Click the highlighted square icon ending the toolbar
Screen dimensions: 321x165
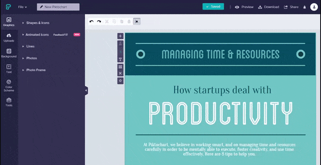[x=137, y=22]
